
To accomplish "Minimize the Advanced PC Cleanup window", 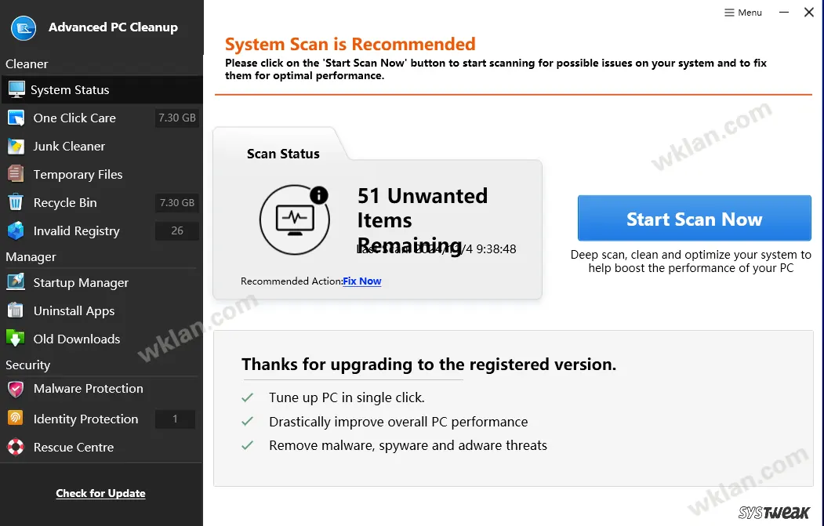I will [784, 12].
